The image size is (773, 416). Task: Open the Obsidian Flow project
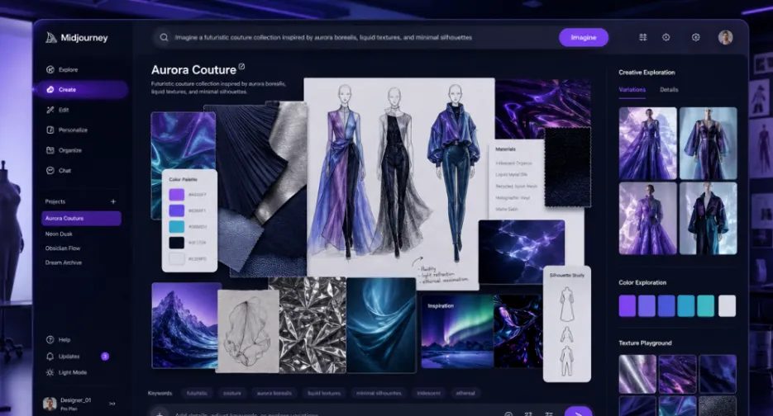click(x=63, y=248)
